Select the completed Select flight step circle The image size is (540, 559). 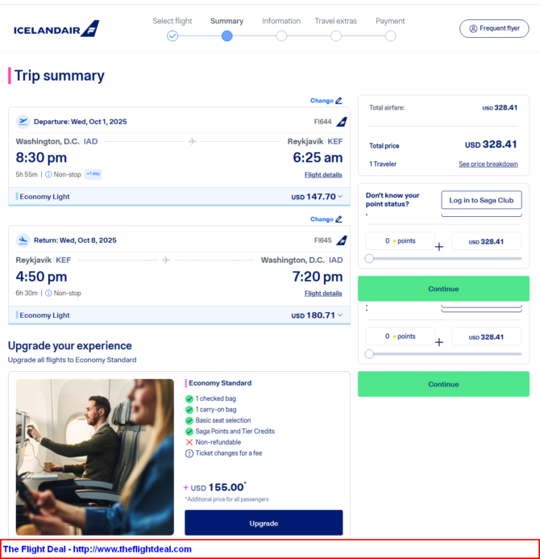(x=172, y=36)
